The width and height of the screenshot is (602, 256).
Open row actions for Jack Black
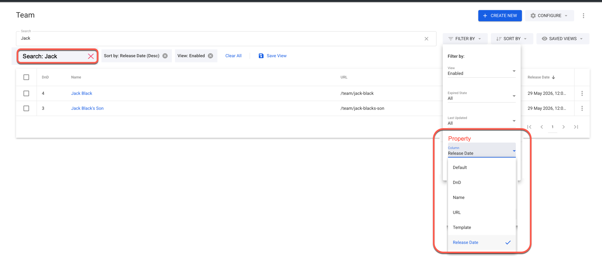coord(582,93)
